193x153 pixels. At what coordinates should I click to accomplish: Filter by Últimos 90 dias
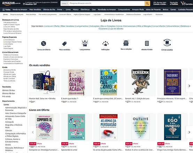pos(8,93)
